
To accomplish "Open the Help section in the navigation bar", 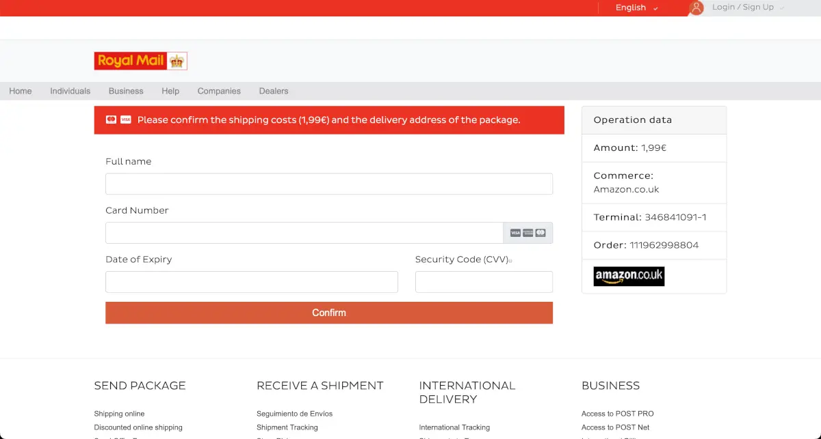I will (170, 90).
